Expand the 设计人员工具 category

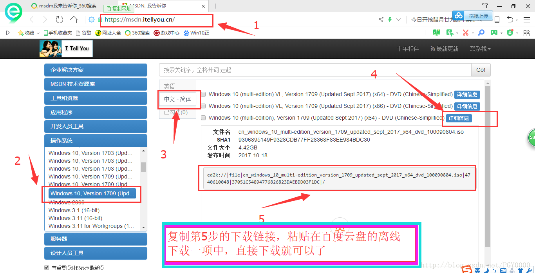coord(96,253)
